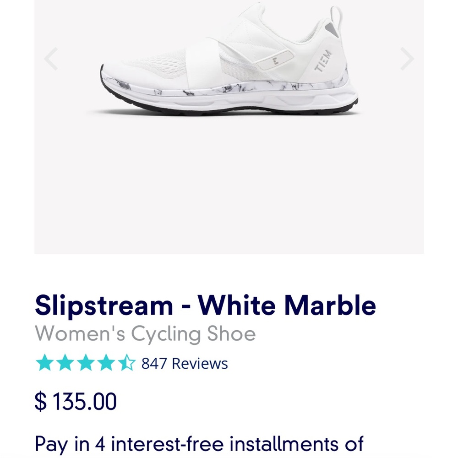Click the fourth teal rating star

point(106,362)
